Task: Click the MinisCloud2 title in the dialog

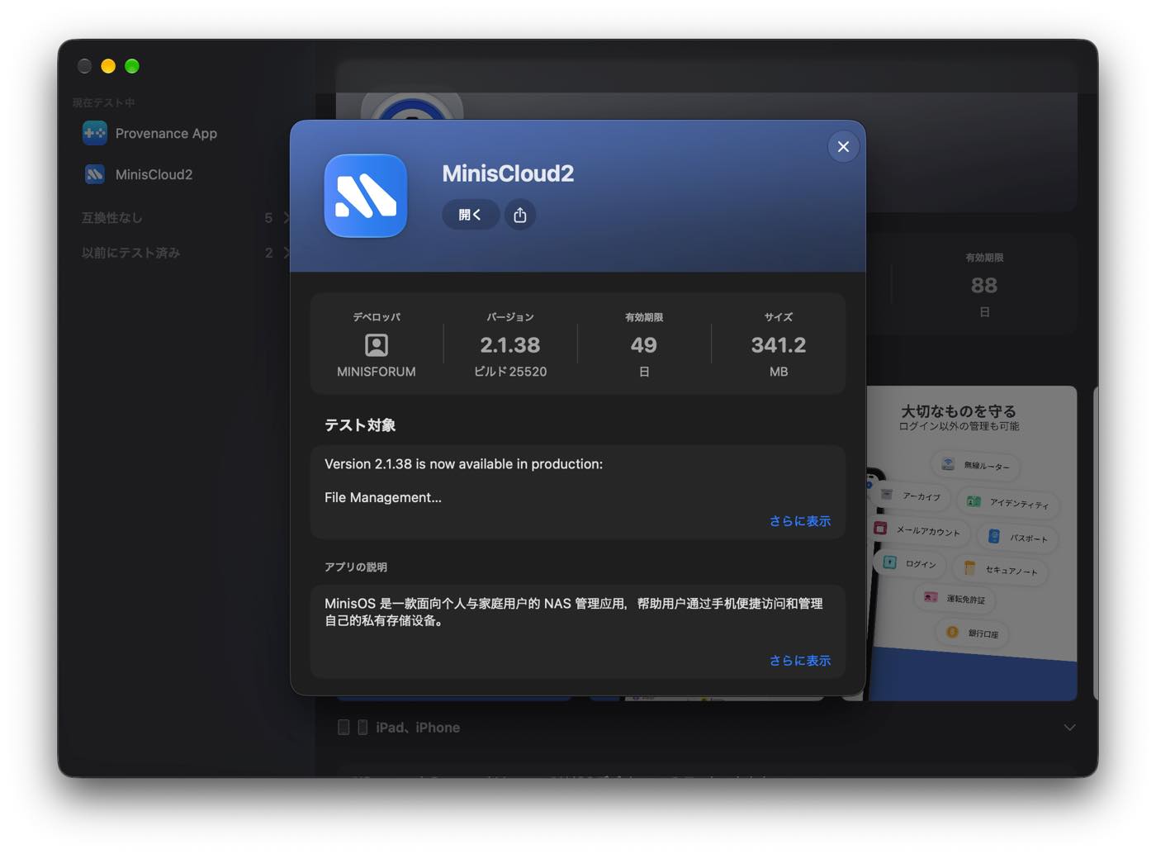Action: pyautogui.click(x=508, y=173)
